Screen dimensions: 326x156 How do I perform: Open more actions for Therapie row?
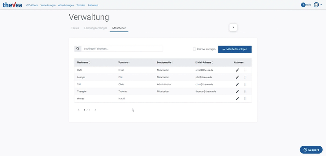245,91
